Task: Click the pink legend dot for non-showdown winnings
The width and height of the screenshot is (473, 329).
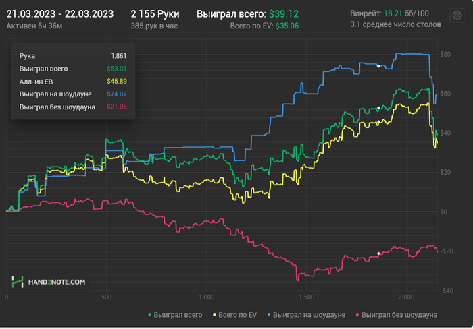Action: tap(357, 315)
